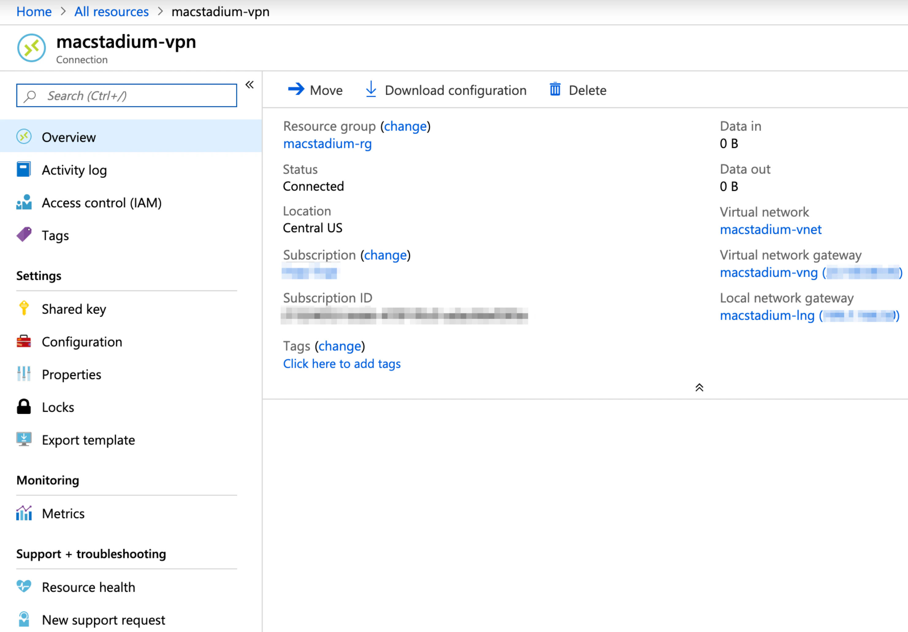Open the macstadium-rg resource group link
Viewport: 908px width, 632px height.
[x=327, y=143]
